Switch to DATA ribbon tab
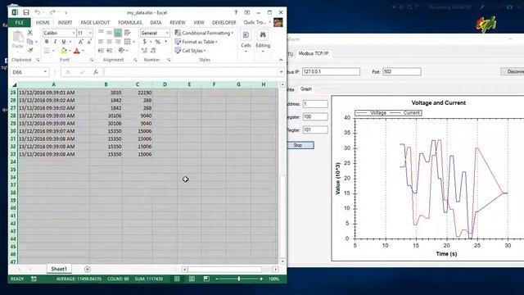This screenshot has height=295, width=524. point(156,22)
